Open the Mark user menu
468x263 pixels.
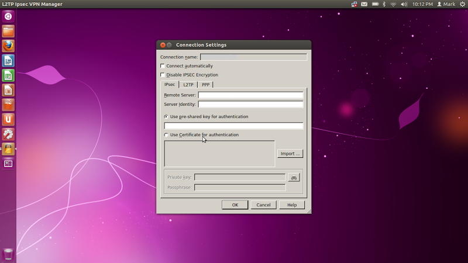click(446, 4)
